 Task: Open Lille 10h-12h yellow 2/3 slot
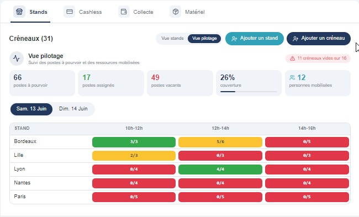click(x=134, y=156)
